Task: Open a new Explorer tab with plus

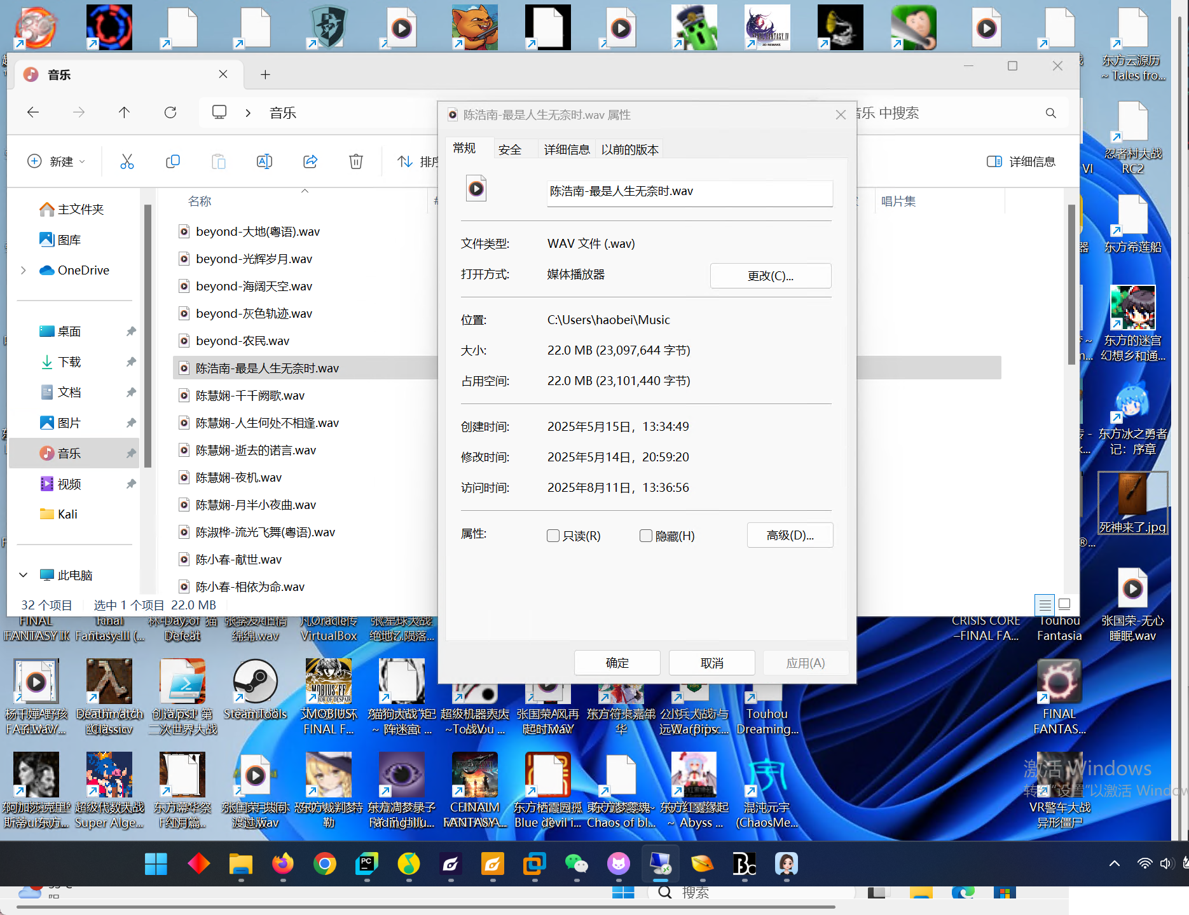Action: pos(265,75)
